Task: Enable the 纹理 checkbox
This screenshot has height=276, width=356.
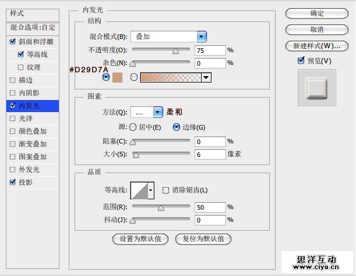Action: coord(21,67)
